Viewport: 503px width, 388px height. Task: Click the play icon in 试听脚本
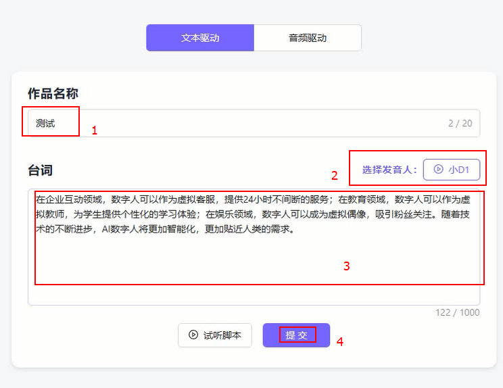pos(193,335)
